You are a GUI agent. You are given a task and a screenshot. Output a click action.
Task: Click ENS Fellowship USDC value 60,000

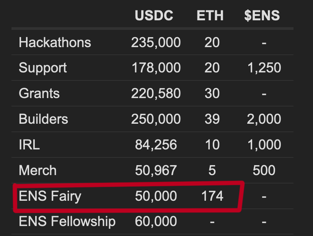[156, 221]
